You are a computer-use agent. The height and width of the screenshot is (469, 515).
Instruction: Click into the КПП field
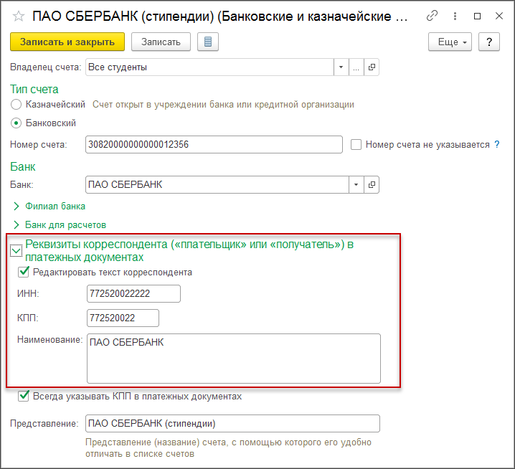pyautogui.click(x=123, y=318)
